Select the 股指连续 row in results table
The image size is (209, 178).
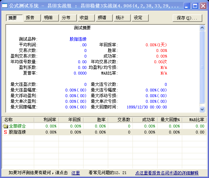pos(104,132)
